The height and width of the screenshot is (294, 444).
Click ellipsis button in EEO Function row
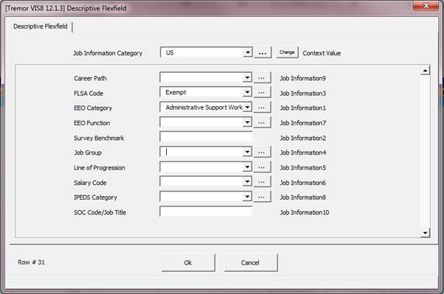coord(262,122)
